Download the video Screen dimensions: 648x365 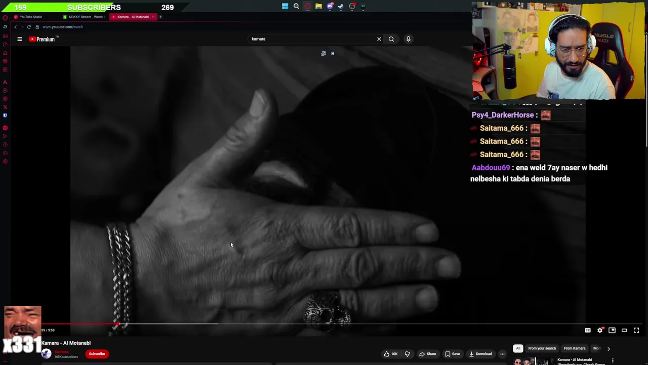[x=480, y=354]
